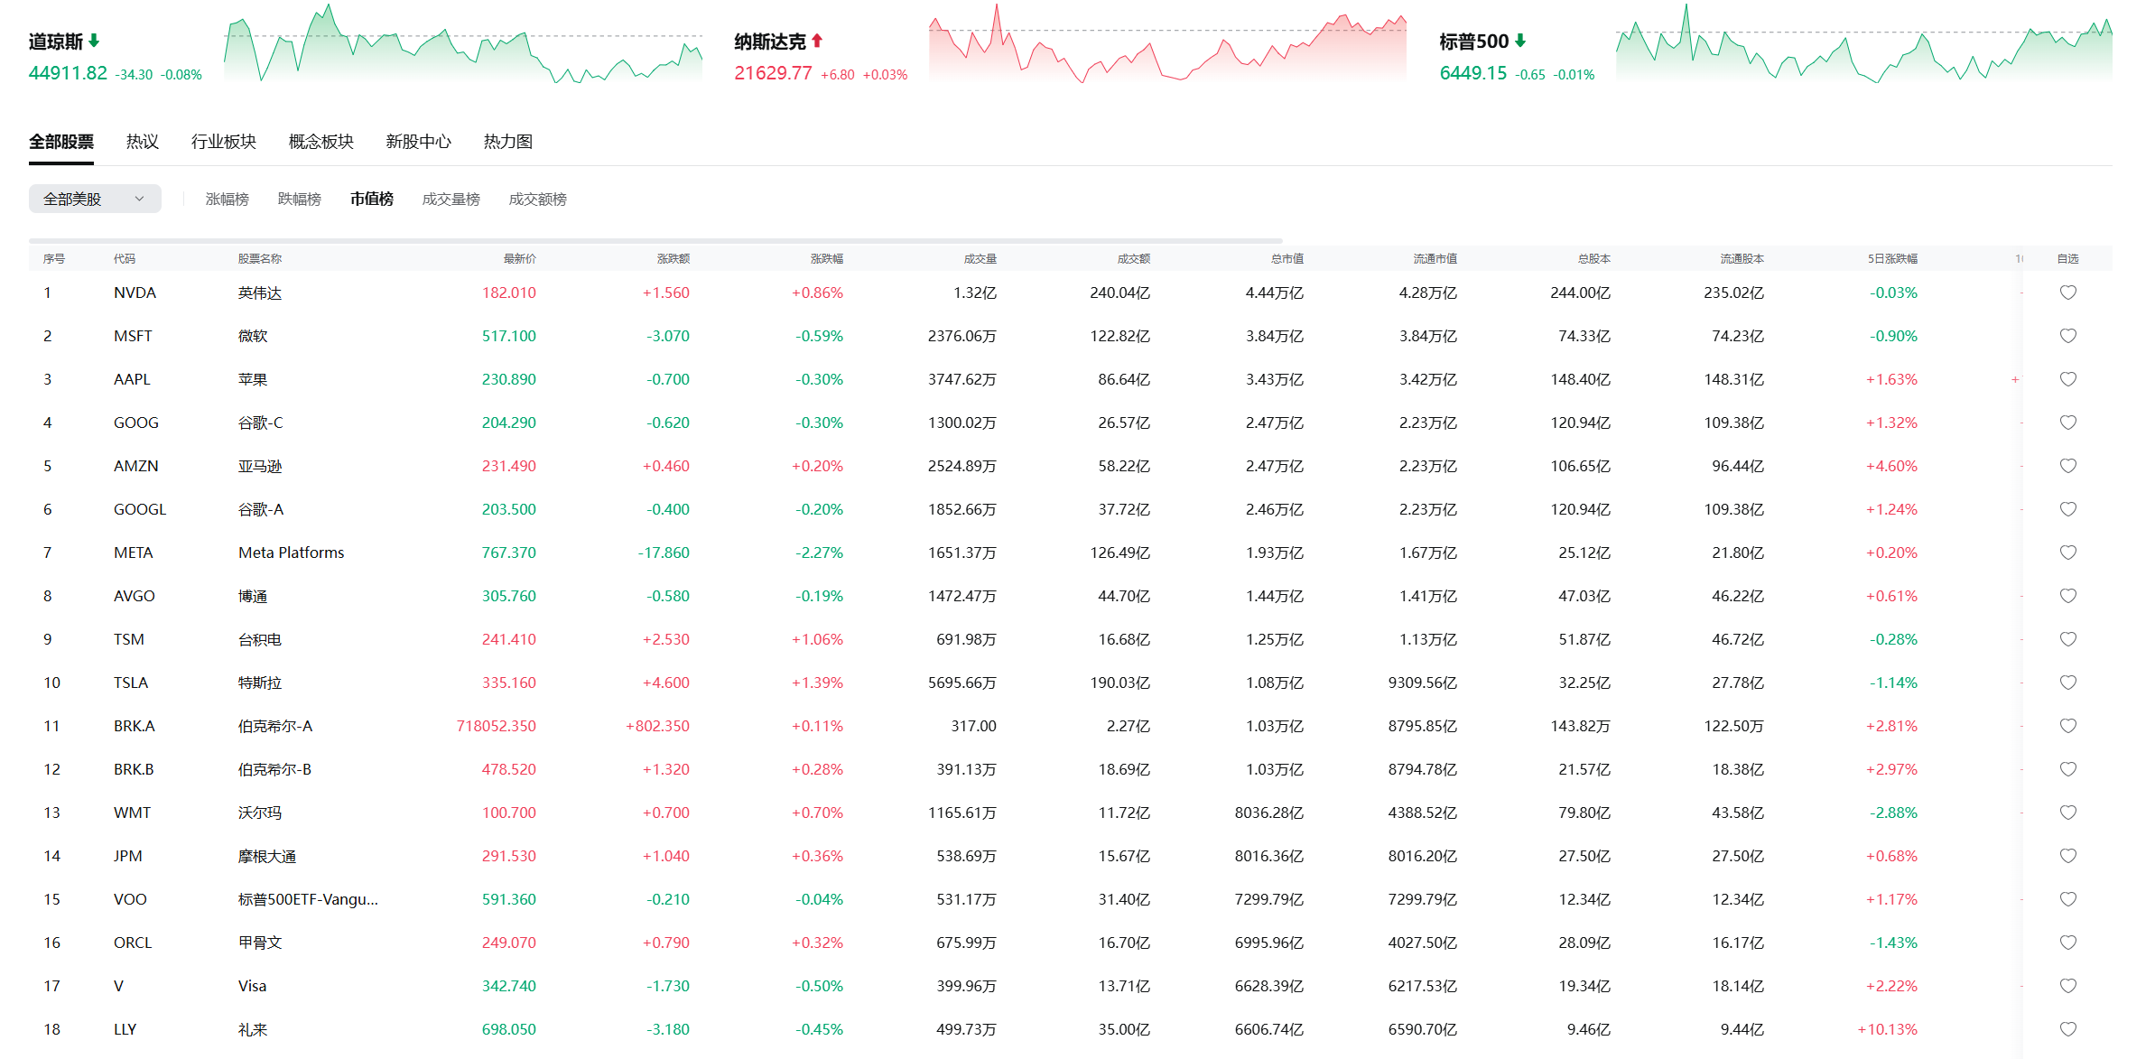Sort by 流通市值 column header

[1435, 258]
